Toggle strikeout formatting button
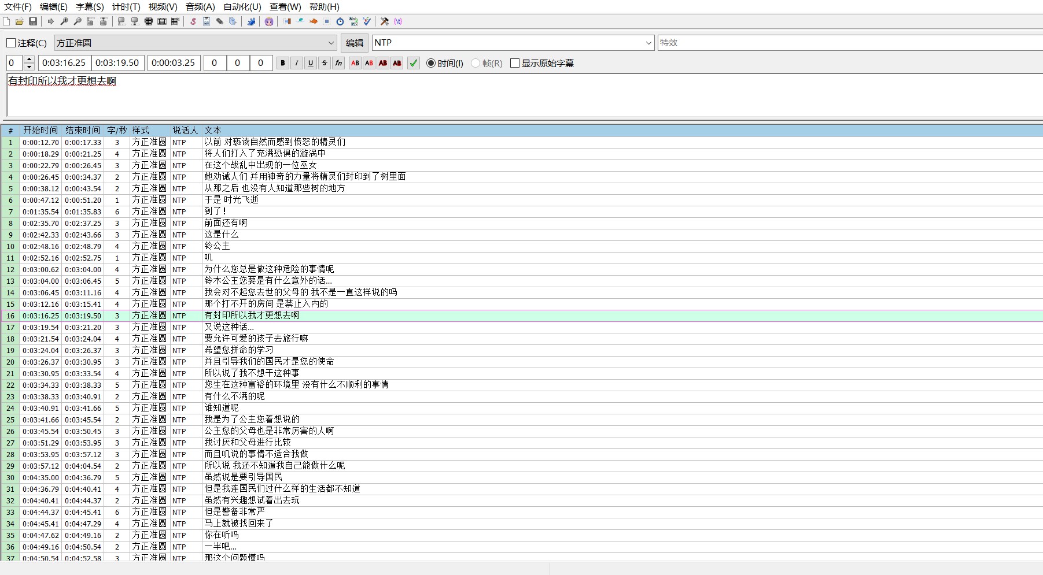The height and width of the screenshot is (575, 1043). [325, 63]
